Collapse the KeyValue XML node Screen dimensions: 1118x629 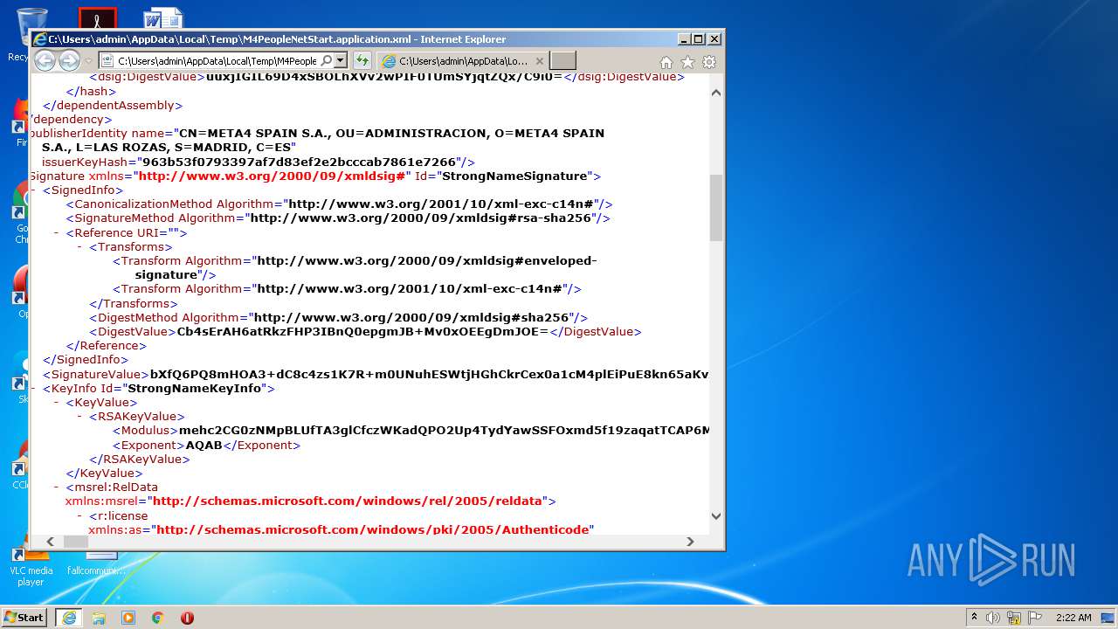[57, 403]
